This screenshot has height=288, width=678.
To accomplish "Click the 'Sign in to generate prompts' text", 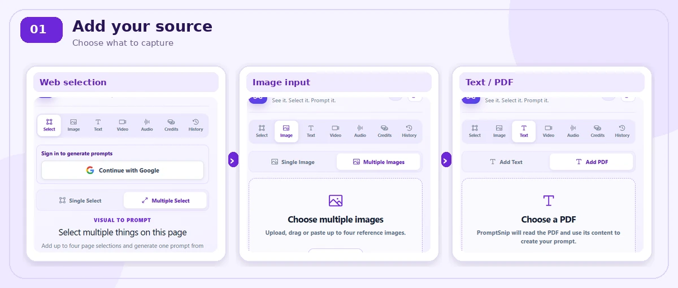I will 77,154.
